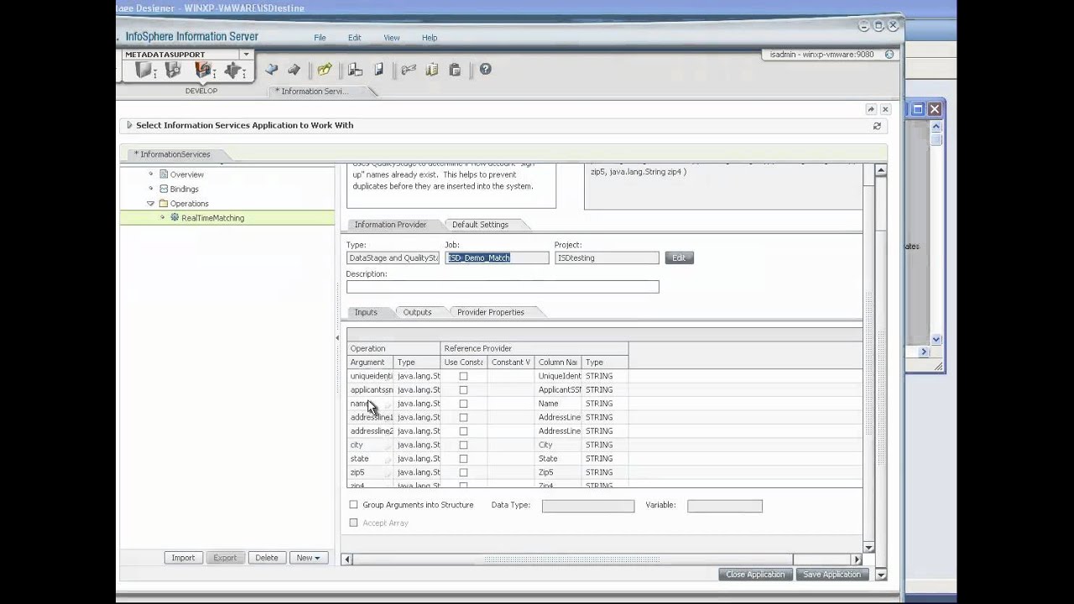Viewport: 1074px width, 604px height.
Task: Click the Overview item icon in the tree
Action: pos(164,174)
